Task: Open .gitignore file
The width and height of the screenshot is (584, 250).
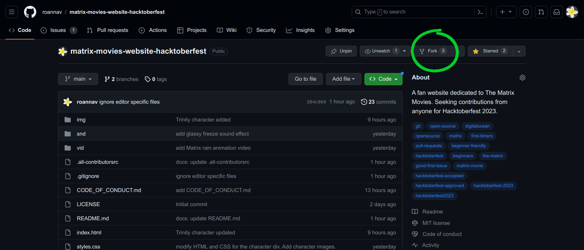Action: click(x=88, y=176)
